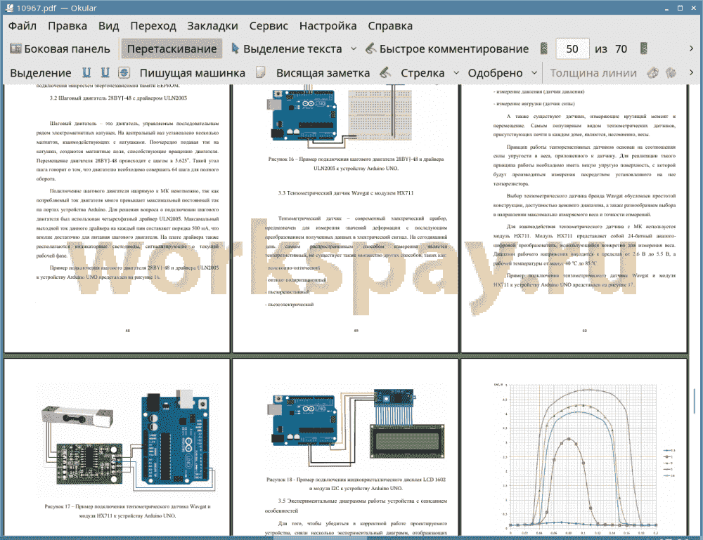Expand the Одобрено stamp dropdown
The width and height of the screenshot is (703, 540).
click(x=534, y=73)
